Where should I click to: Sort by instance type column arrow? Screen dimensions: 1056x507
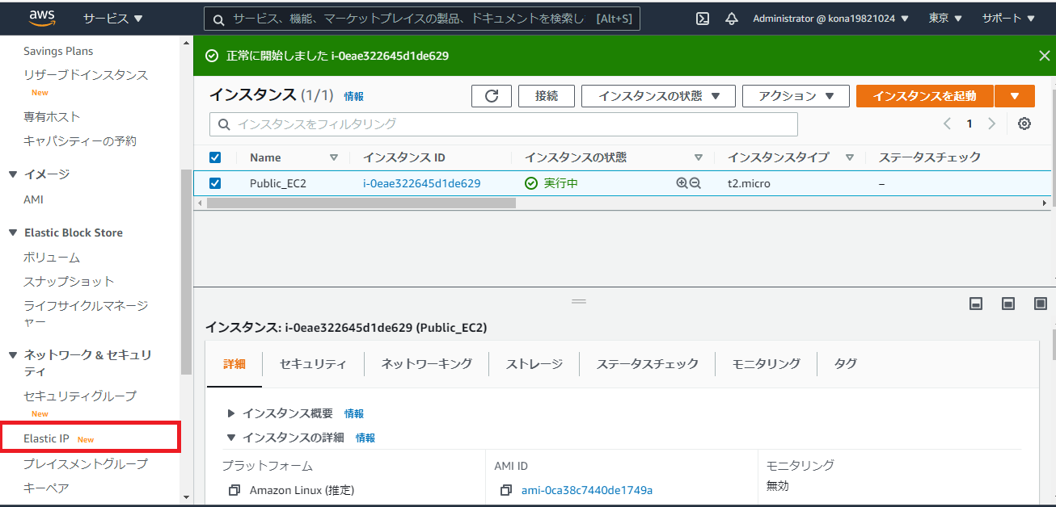(850, 157)
